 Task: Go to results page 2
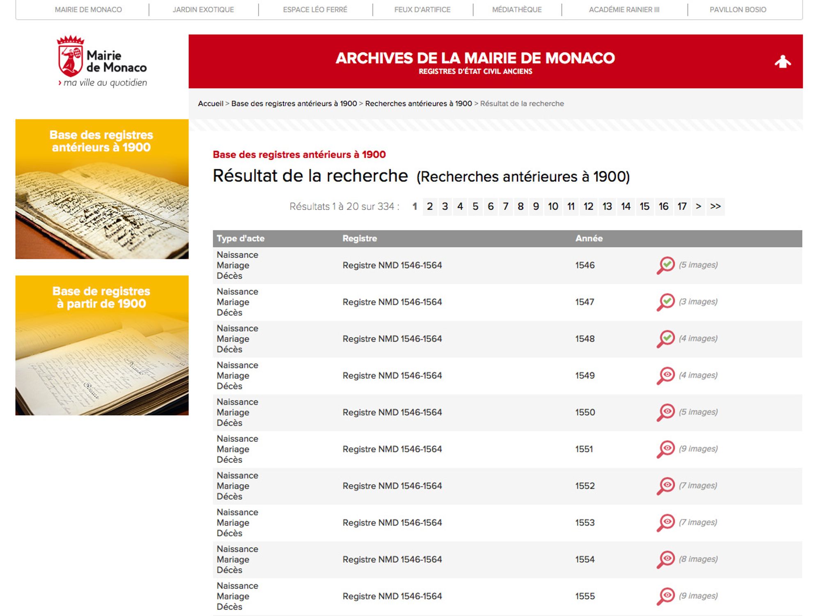(429, 206)
